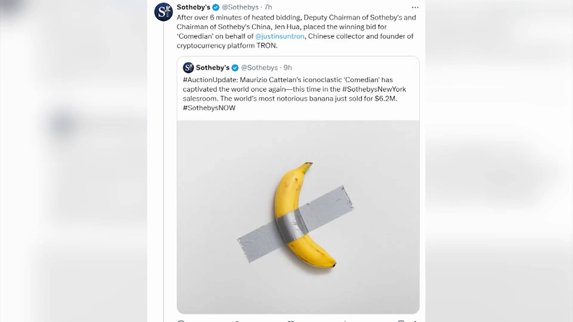The height and width of the screenshot is (322, 573).
Task: Click verified badge beside top Sotheby's name
Action: [x=216, y=7]
